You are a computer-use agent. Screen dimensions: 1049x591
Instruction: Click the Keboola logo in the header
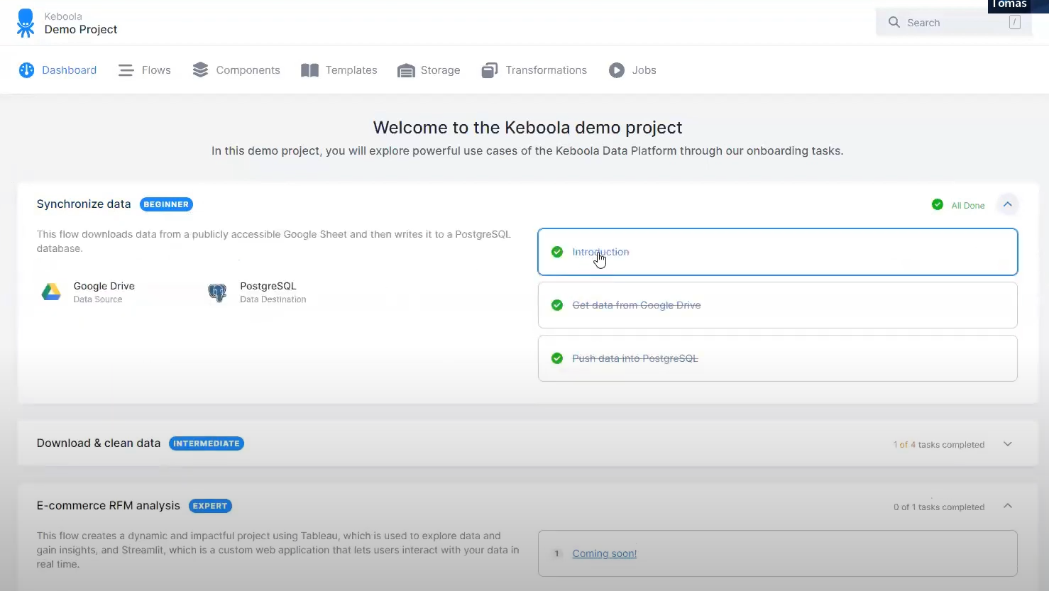(x=26, y=22)
